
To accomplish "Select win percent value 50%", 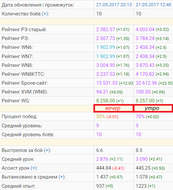I will coord(101,116).
